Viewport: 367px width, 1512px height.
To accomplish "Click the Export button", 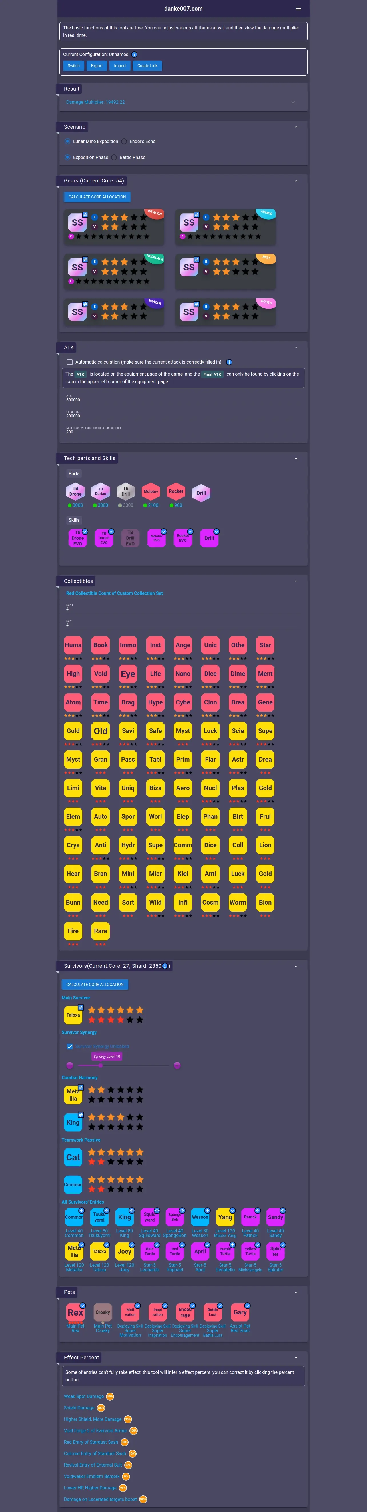I will [97, 66].
